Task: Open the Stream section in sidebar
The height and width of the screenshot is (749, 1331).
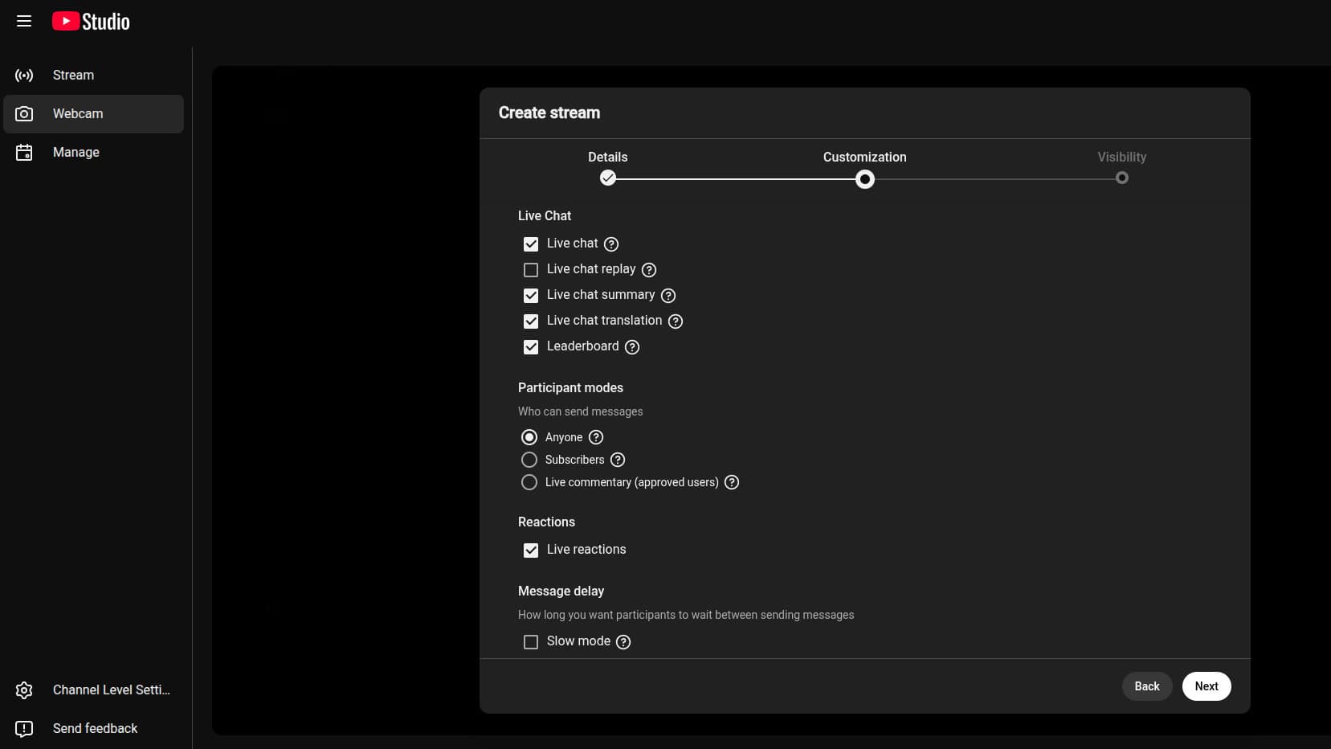Action: click(x=93, y=76)
